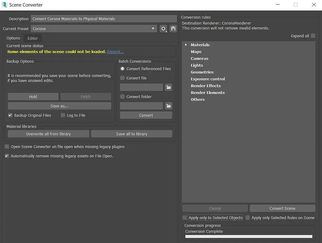Enable Log to File checkbox
This screenshot has width=322, height=243.
[63, 115]
